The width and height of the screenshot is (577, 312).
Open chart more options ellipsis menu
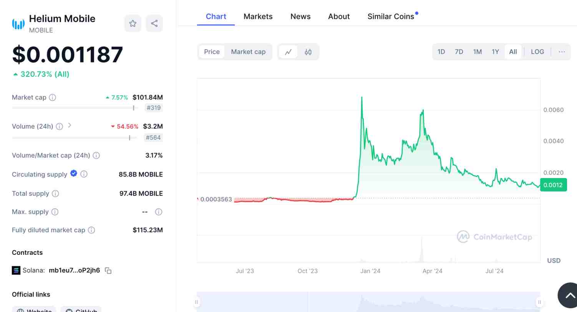coord(562,52)
